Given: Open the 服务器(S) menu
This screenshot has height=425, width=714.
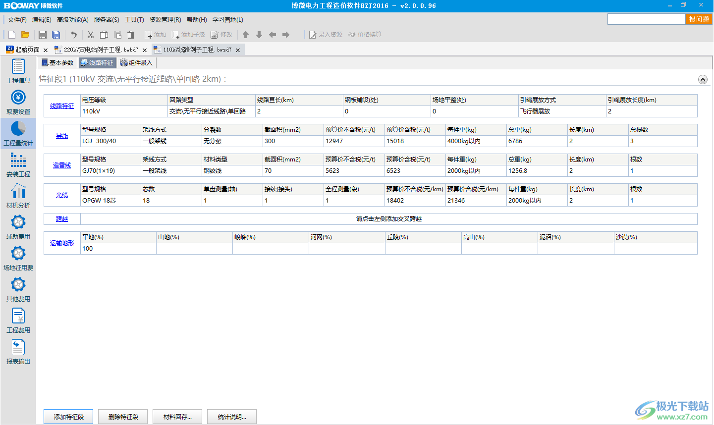Looking at the screenshot, I should tap(107, 20).
